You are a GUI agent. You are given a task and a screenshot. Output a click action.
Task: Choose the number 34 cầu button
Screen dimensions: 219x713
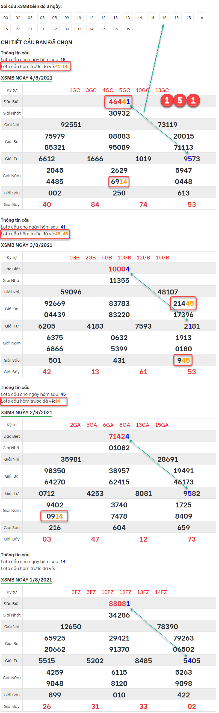(x=91, y=29)
